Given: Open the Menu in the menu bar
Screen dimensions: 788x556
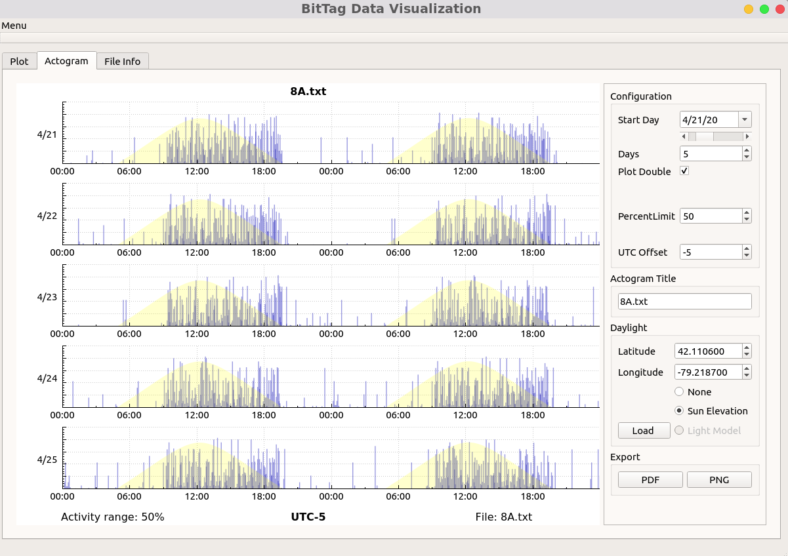Looking at the screenshot, I should pos(14,26).
